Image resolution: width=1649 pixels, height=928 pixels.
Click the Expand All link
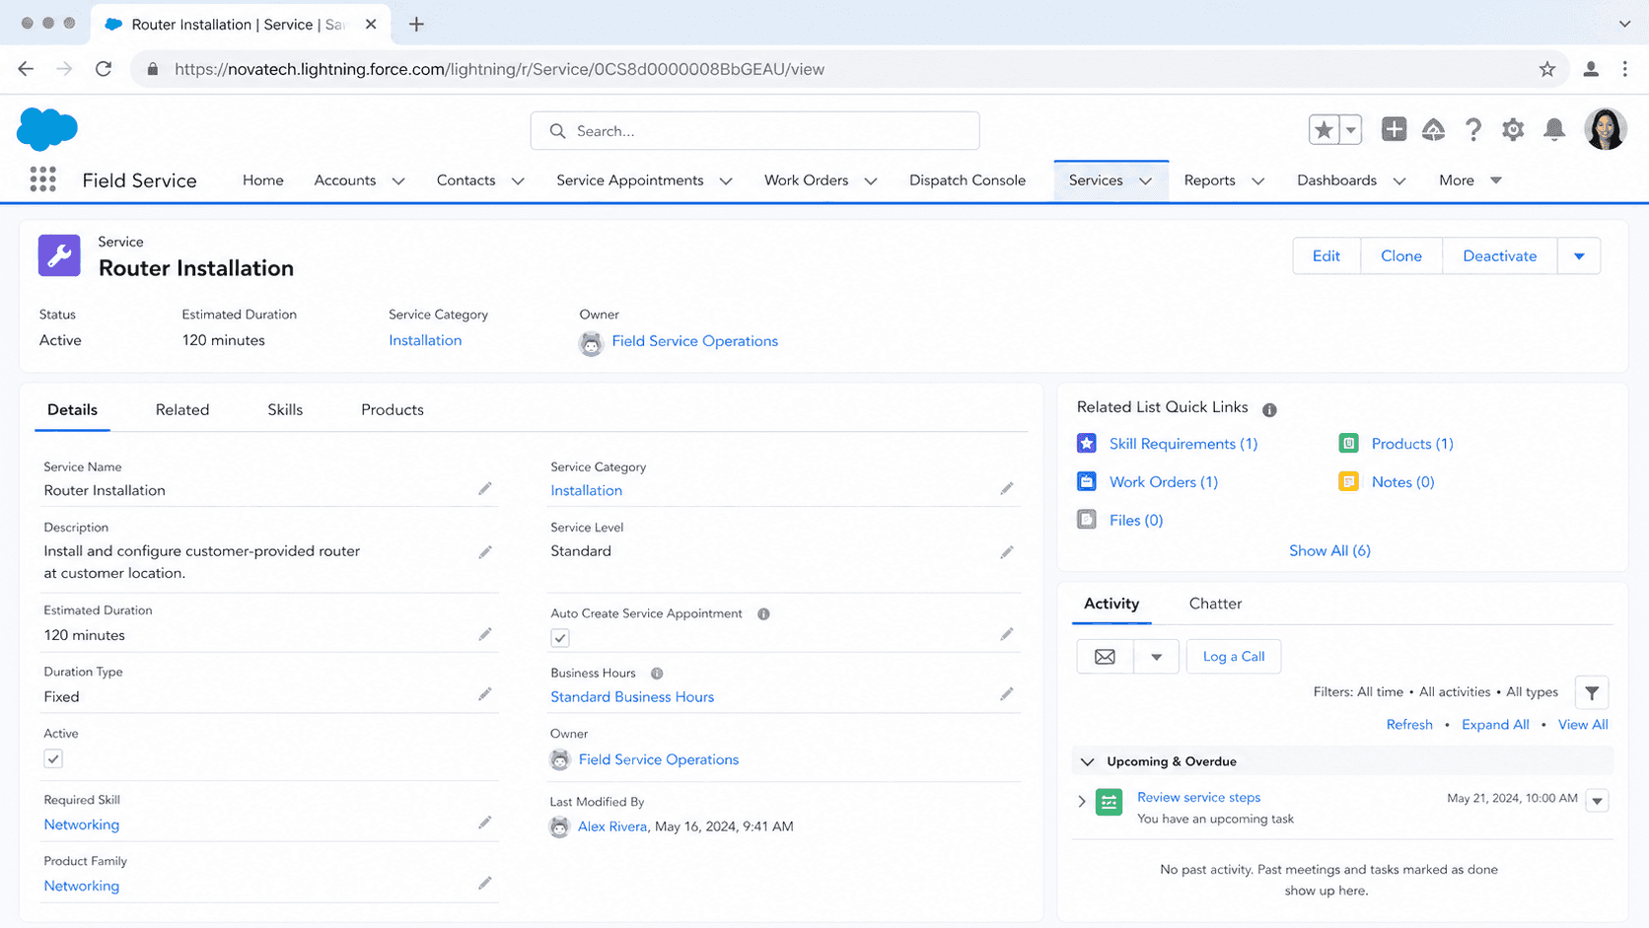pos(1495,725)
